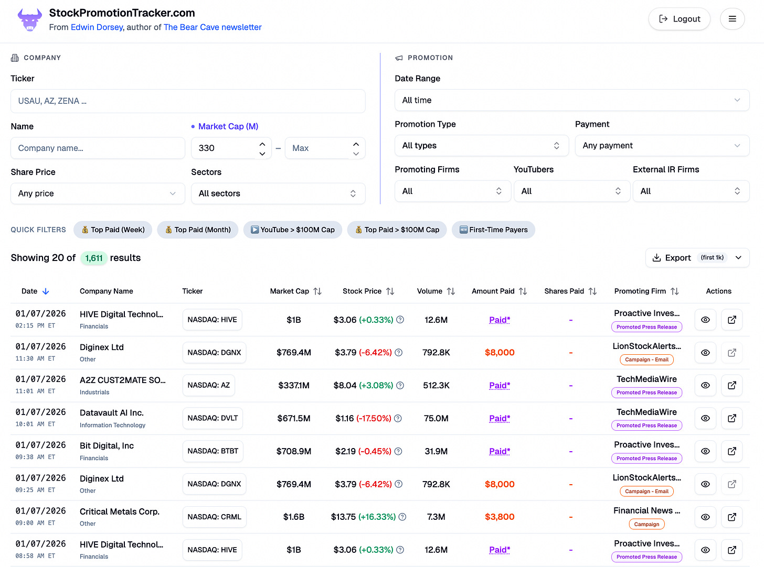The width and height of the screenshot is (764, 567).
Task: Sort by Amount Paid column arrows
Action: [x=523, y=291]
